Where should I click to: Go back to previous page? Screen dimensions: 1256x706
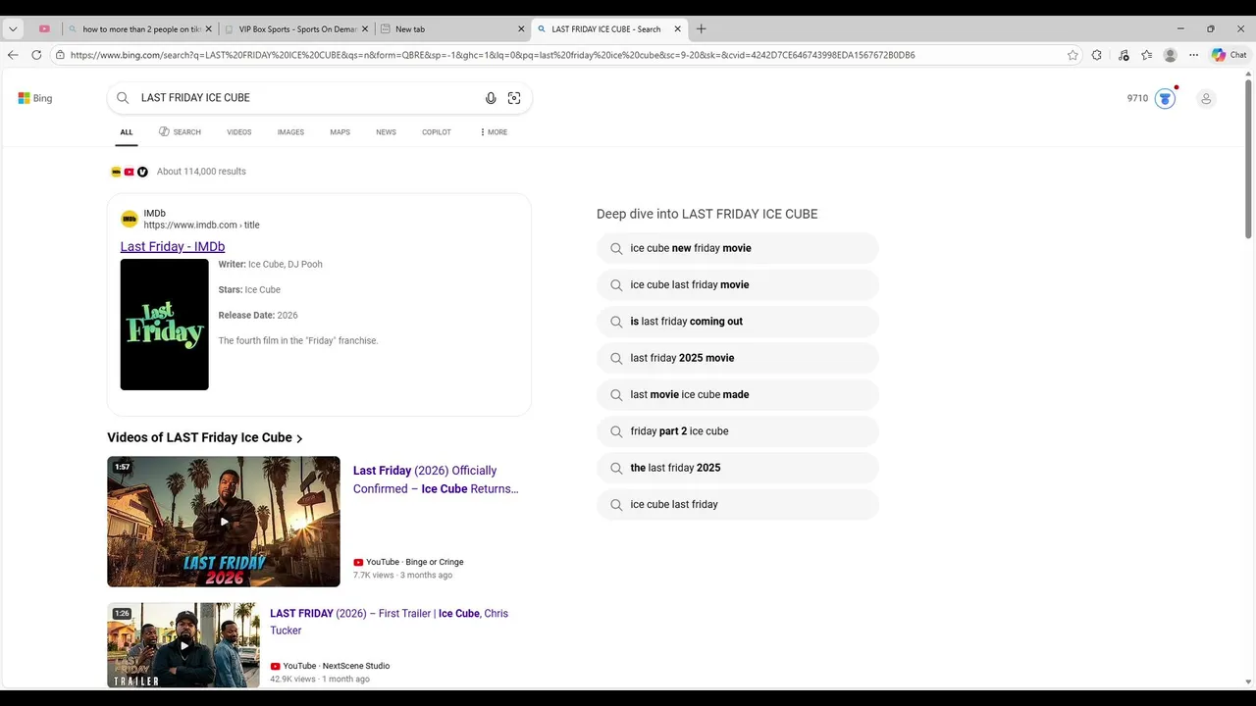click(13, 55)
